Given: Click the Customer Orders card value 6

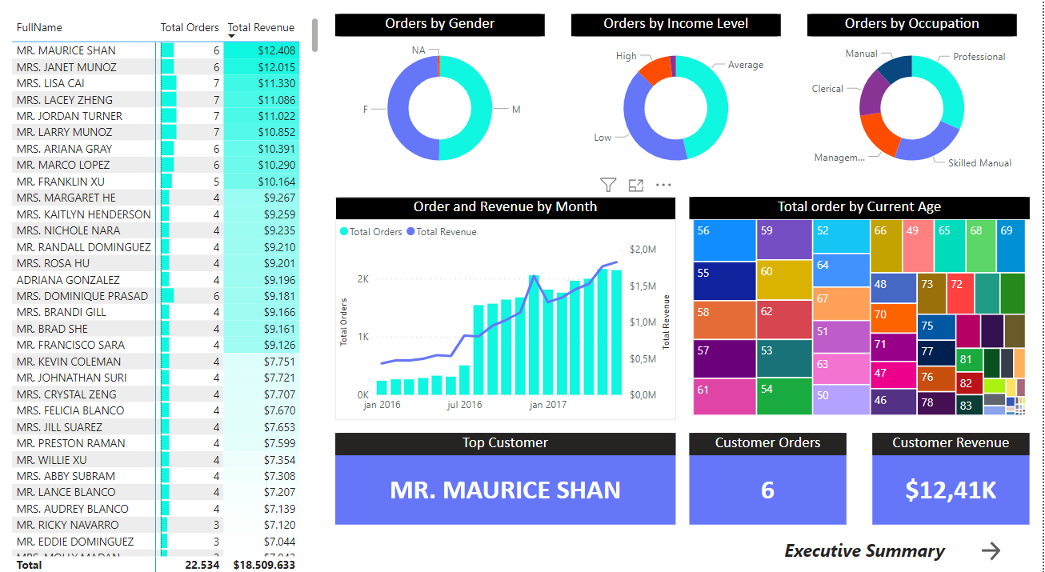Looking at the screenshot, I should 767,490.
